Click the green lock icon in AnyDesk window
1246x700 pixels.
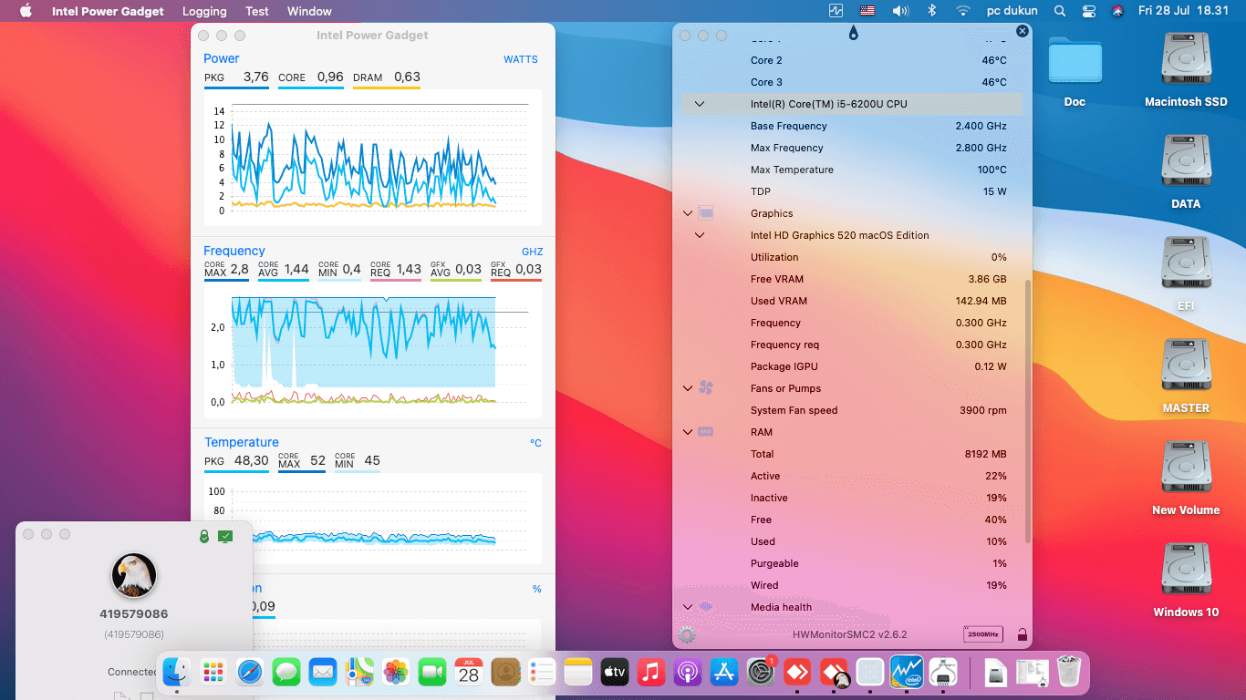click(204, 537)
